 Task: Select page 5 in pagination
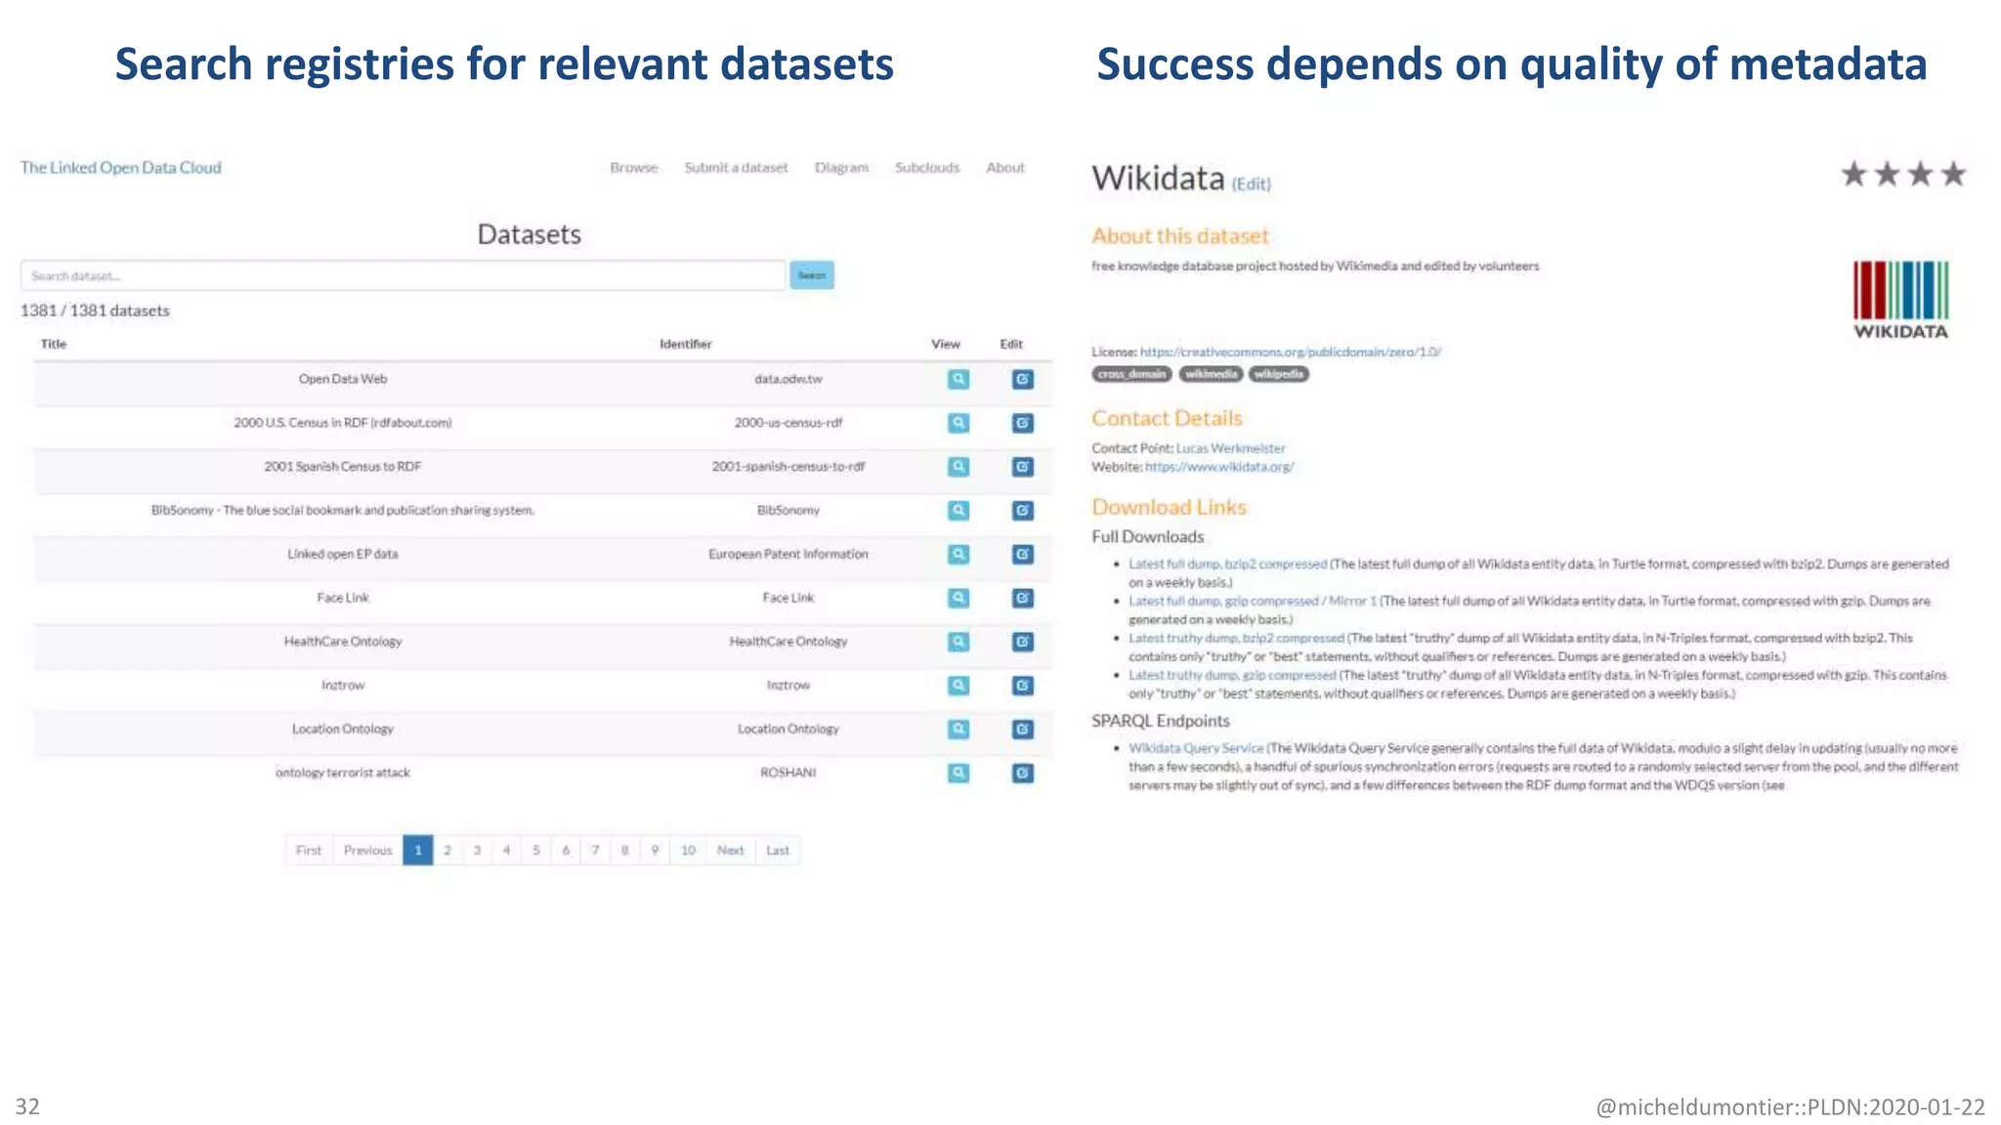535,851
